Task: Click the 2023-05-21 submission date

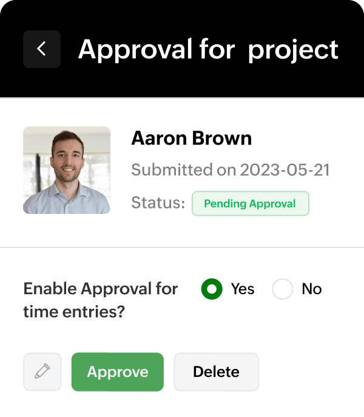Action: point(285,170)
